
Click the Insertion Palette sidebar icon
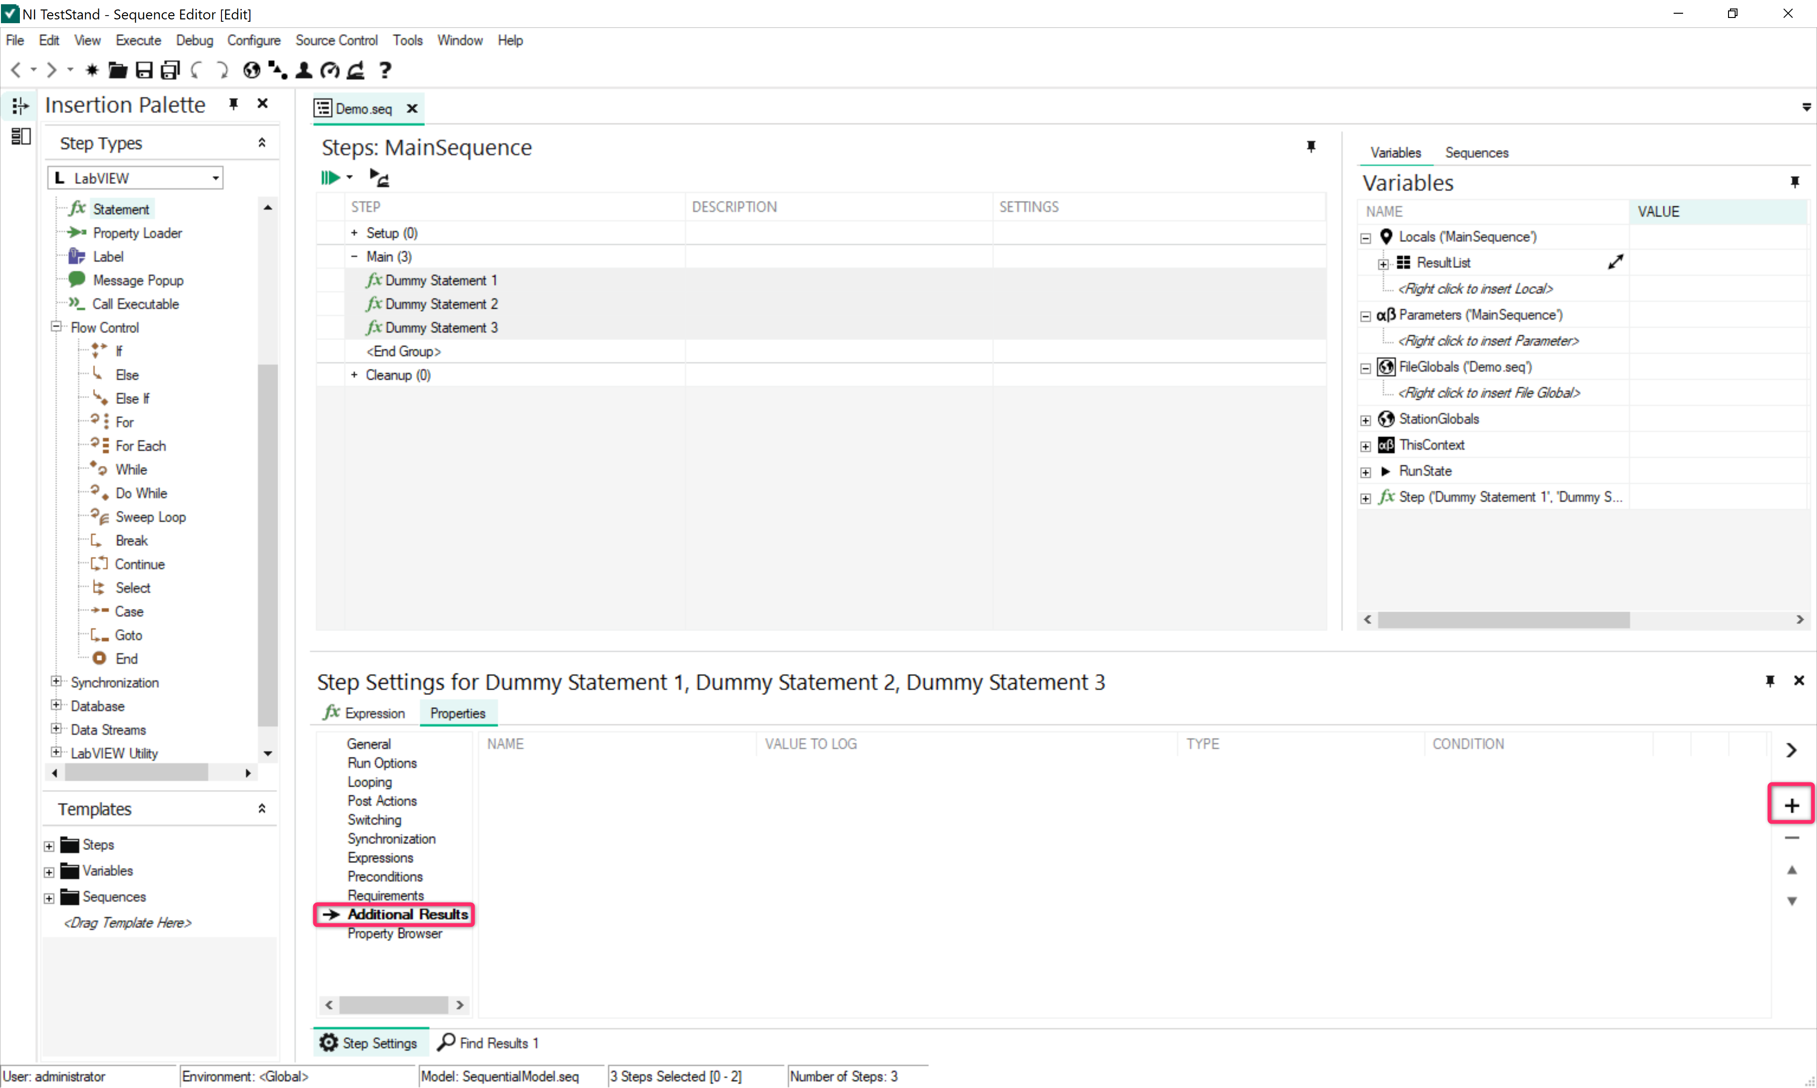[x=20, y=106]
